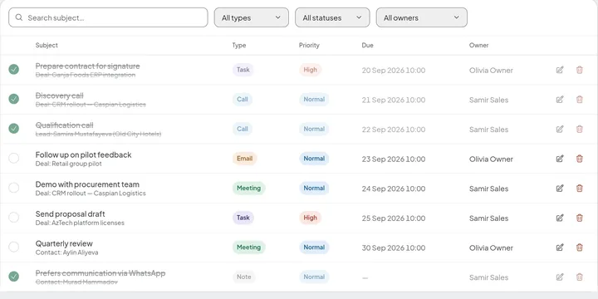Sort by the Type column header
598x299 pixels.
pyautogui.click(x=239, y=45)
